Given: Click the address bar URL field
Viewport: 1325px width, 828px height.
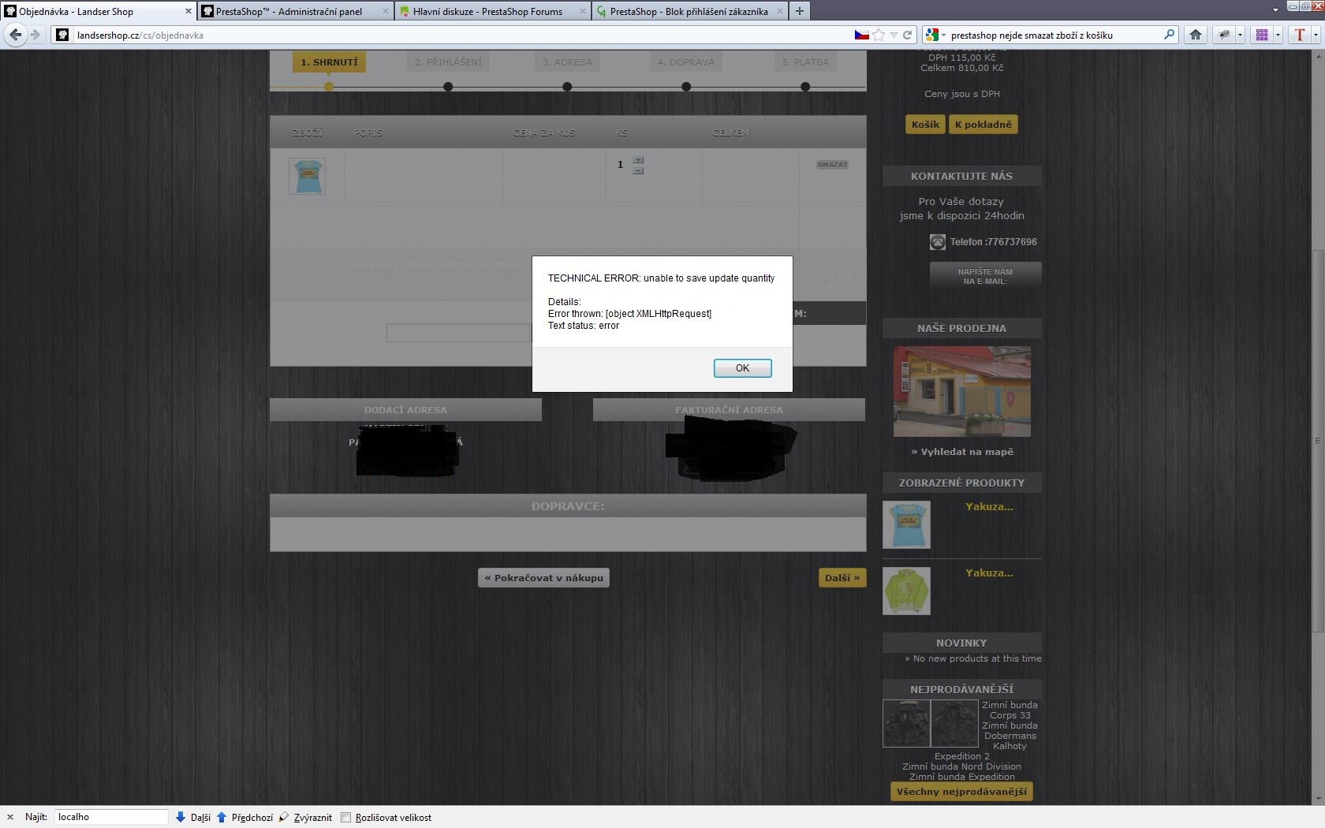Looking at the screenshot, I should pyautogui.click(x=457, y=35).
